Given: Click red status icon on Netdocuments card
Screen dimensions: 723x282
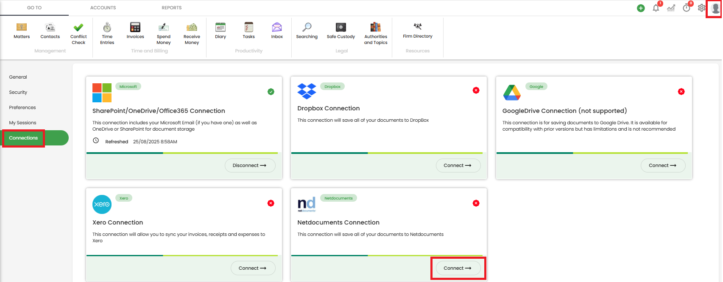Looking at the screenshot, I should point(476,203).
